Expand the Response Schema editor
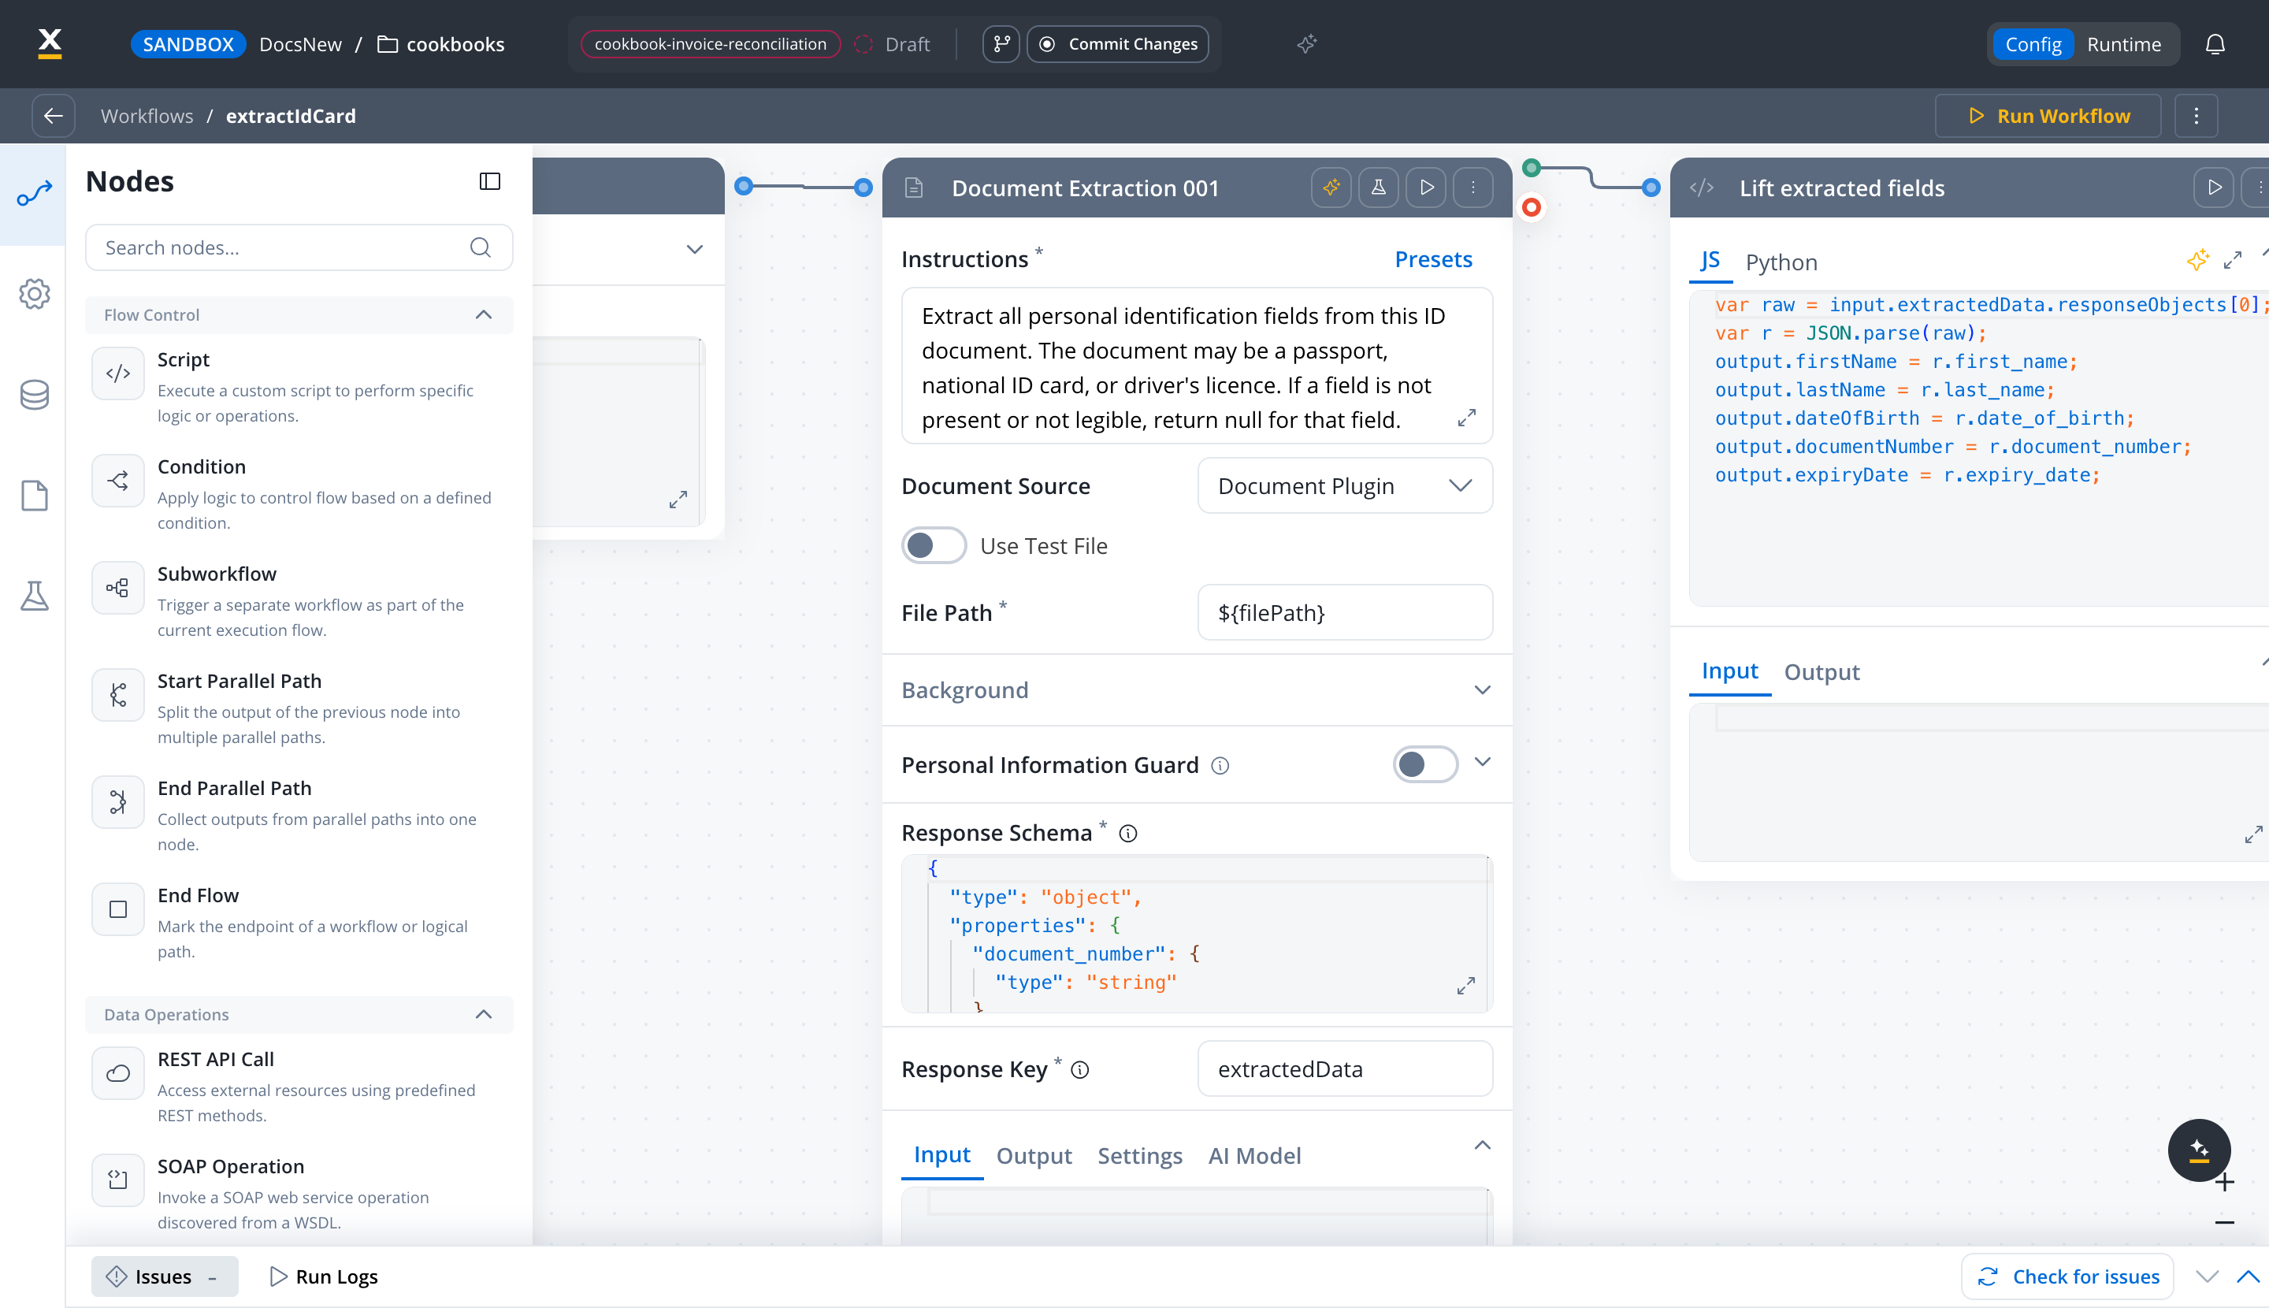This screenshot has height=1308, width=2269. pyautogui.click(x=1466, y=986)
